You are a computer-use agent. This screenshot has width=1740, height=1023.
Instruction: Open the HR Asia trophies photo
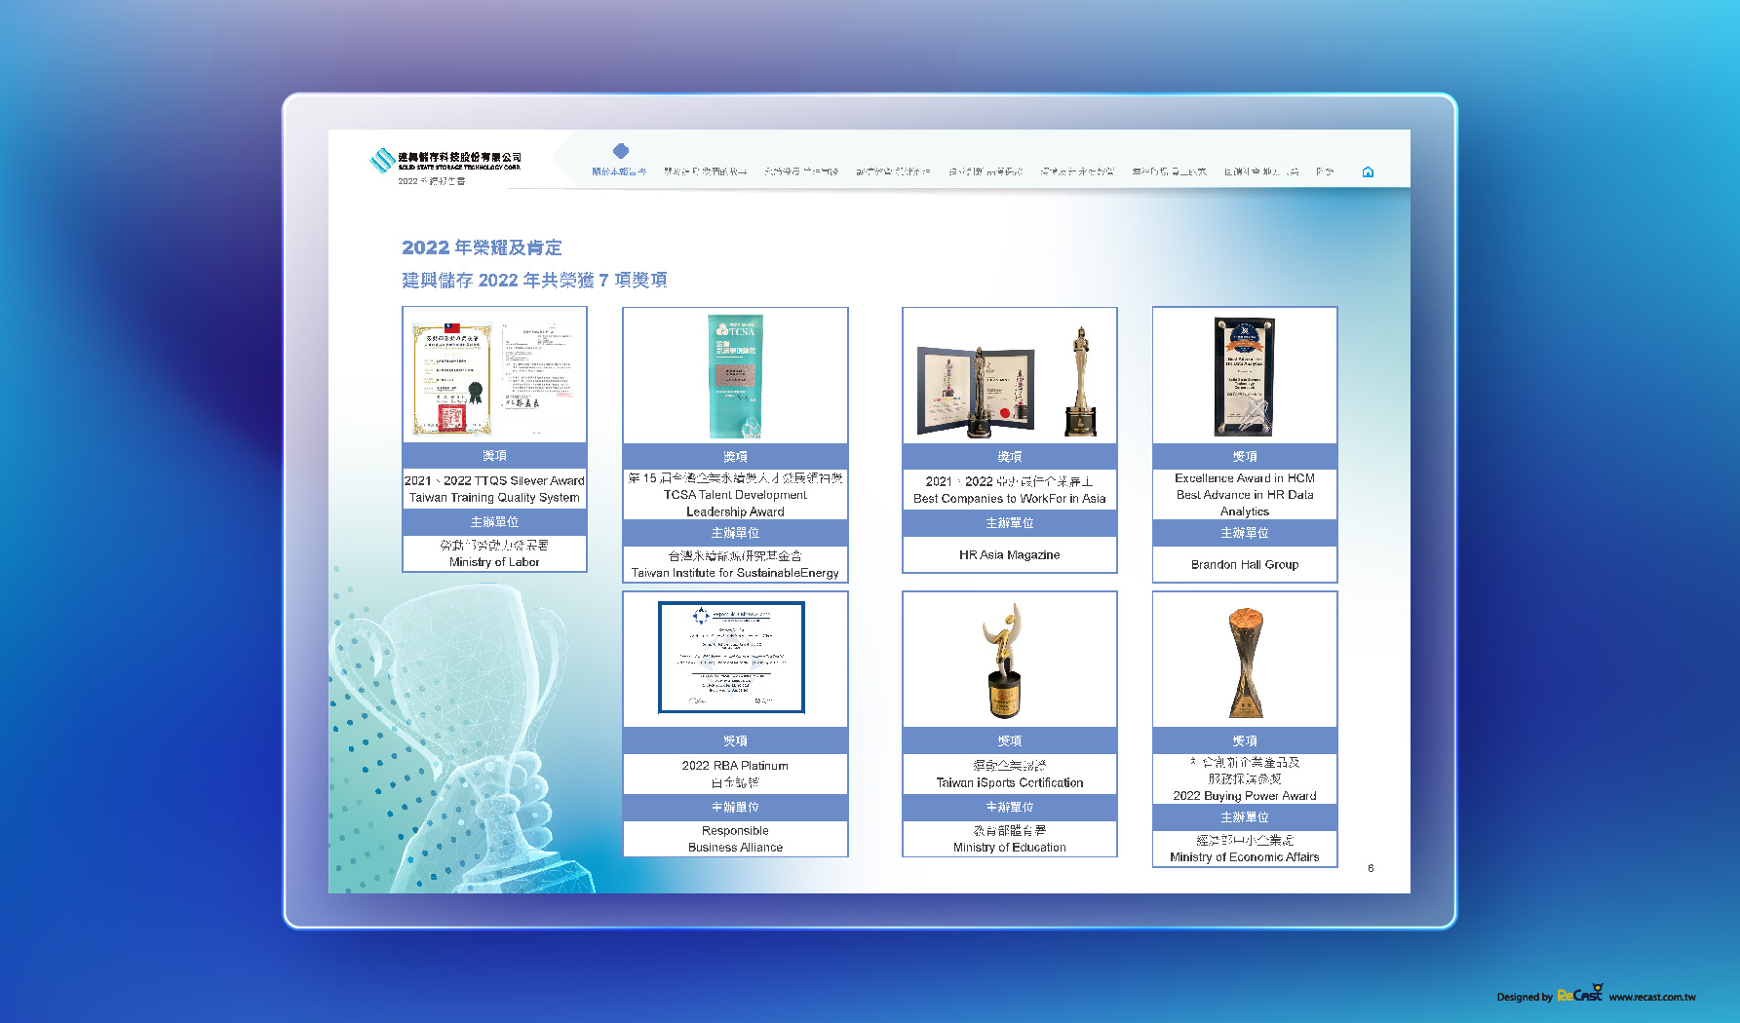coord(1009,381)
